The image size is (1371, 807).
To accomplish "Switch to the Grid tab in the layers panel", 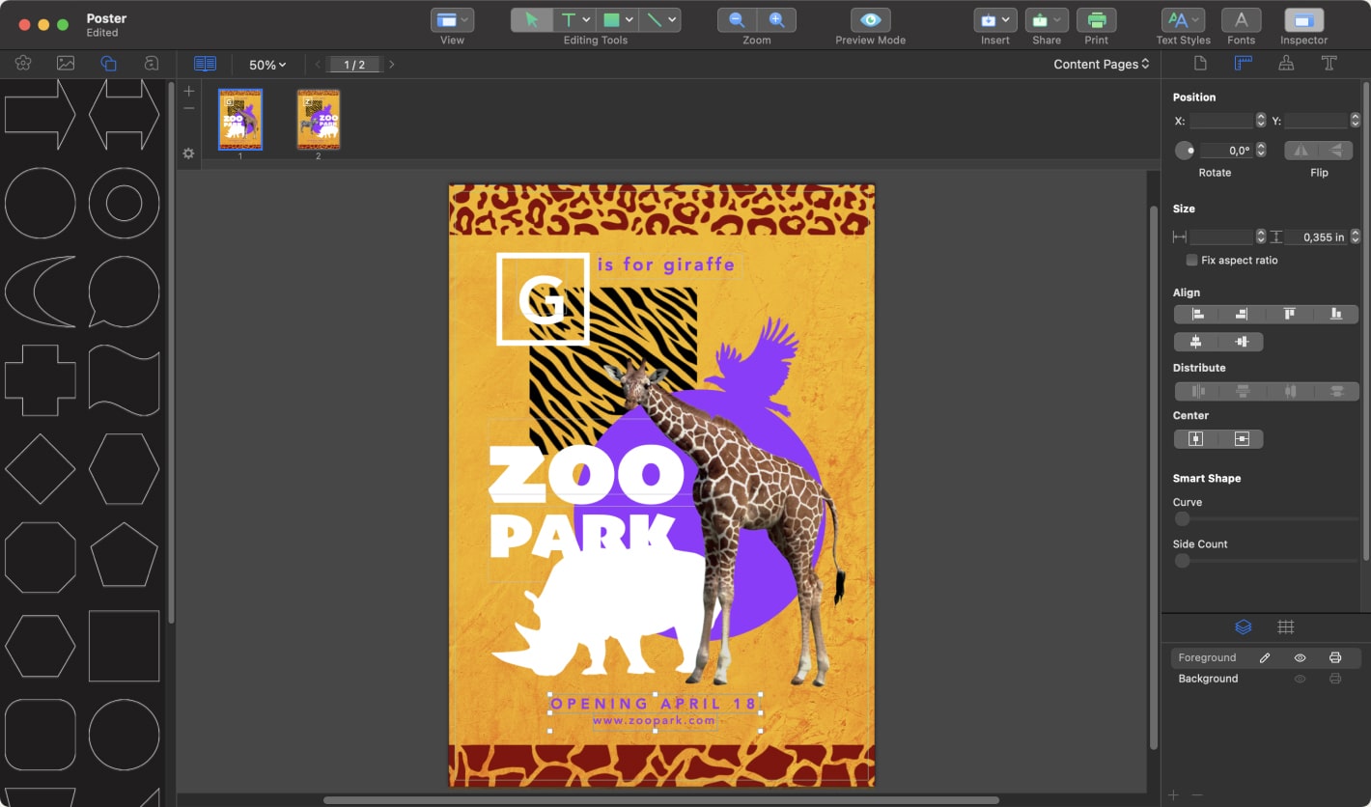I will 1286,626.
